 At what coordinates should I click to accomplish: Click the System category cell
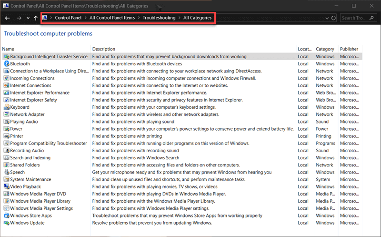(323, 179)
